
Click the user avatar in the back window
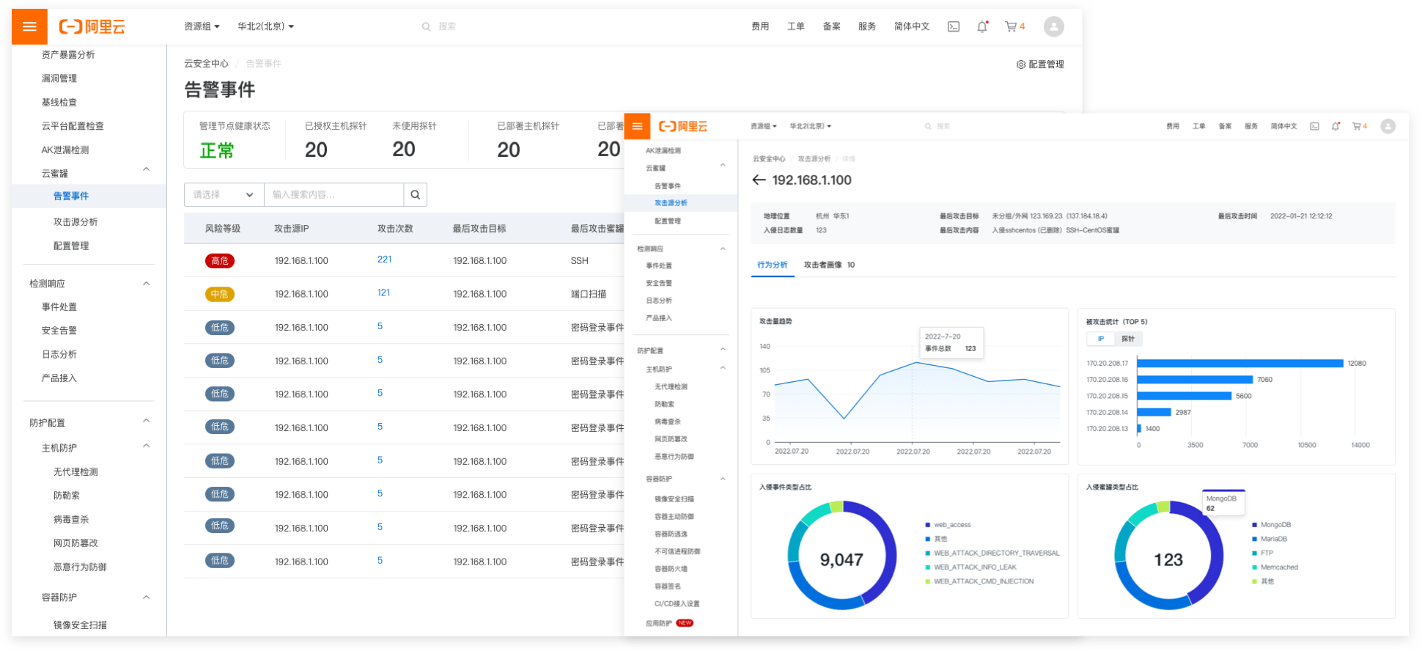coord(1053,27)
